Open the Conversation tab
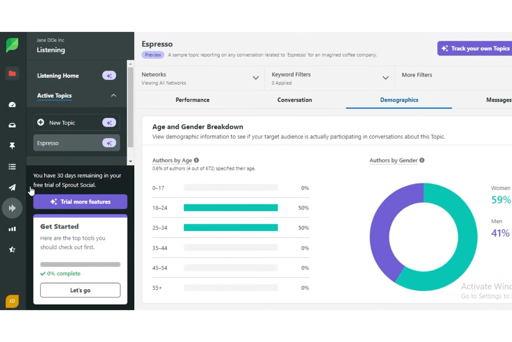Image resolution: width=512 pixels, height=342 pixels. point(294,100)
